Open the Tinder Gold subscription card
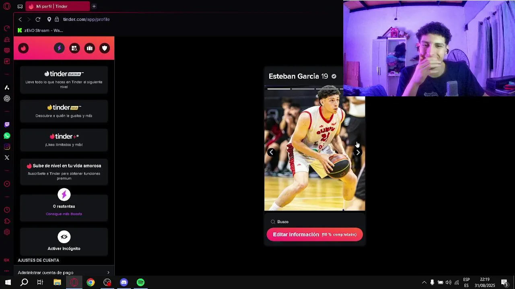 64,111
